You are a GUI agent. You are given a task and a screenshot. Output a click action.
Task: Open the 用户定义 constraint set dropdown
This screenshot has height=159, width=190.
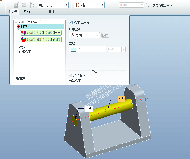[x=53, y=5]
